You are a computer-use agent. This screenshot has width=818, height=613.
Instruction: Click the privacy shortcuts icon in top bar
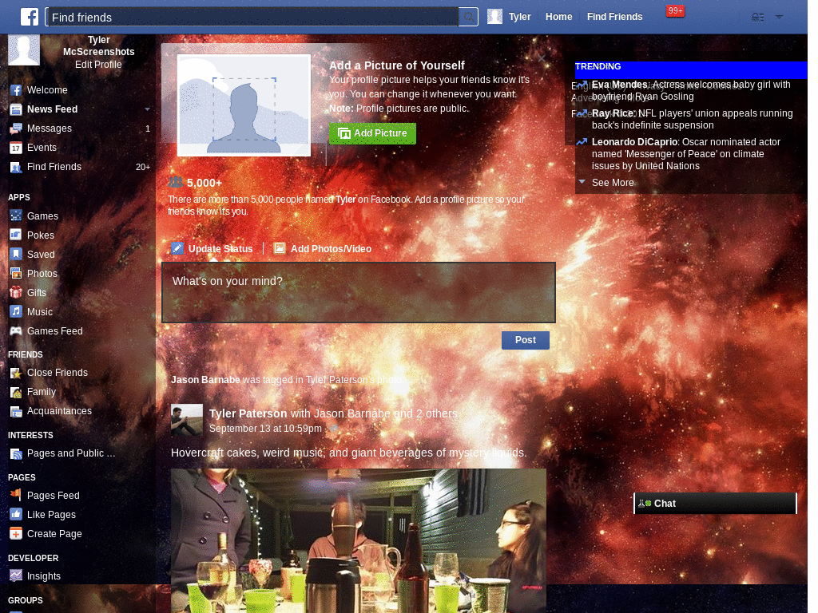tap(757, 18)
